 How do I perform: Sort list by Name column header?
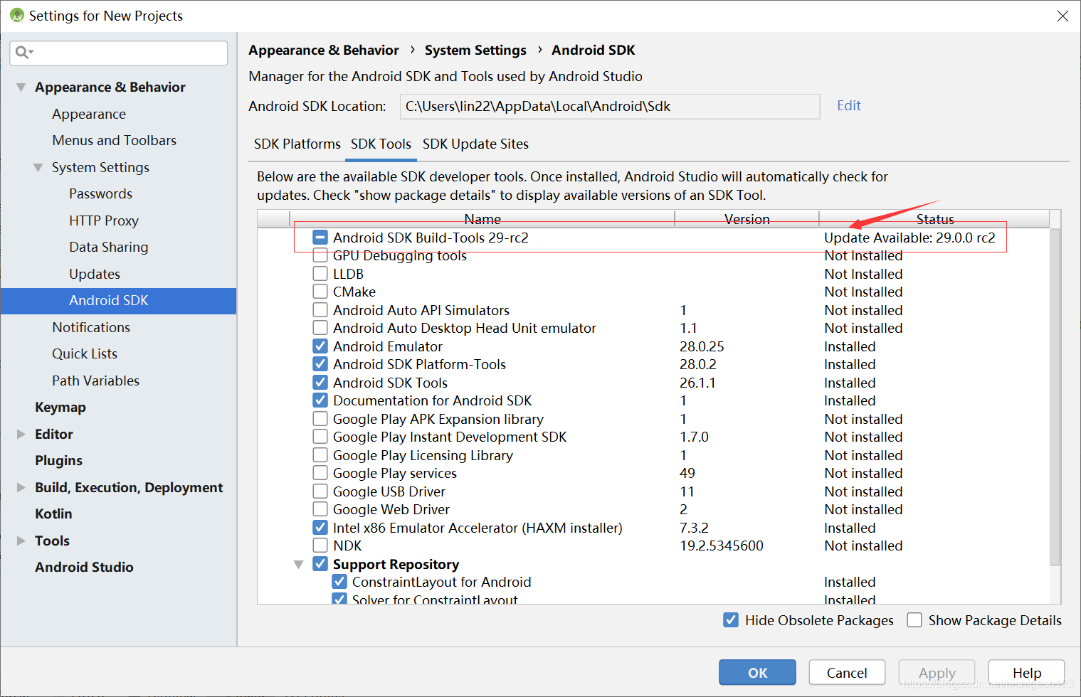click(483, 219)
